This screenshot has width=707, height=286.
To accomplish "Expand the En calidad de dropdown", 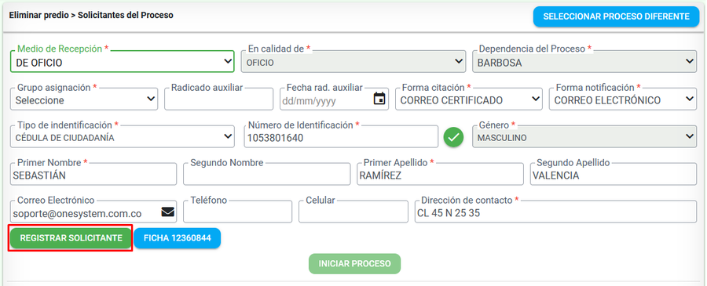I will point(353,61).
